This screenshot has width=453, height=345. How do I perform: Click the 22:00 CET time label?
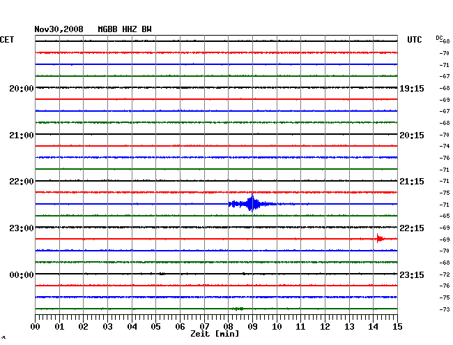click(22, 182)
